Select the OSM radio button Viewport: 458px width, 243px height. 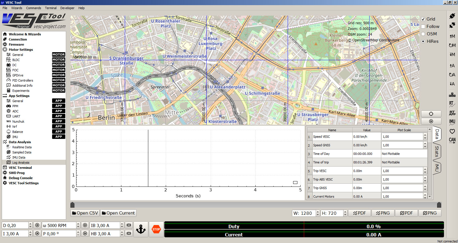[x=423, y=34]
